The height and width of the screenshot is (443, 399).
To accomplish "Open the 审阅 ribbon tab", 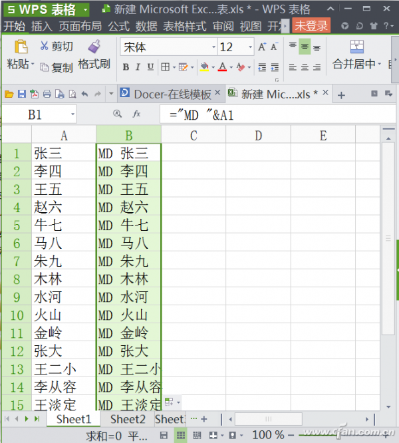I will pos(223,27).
